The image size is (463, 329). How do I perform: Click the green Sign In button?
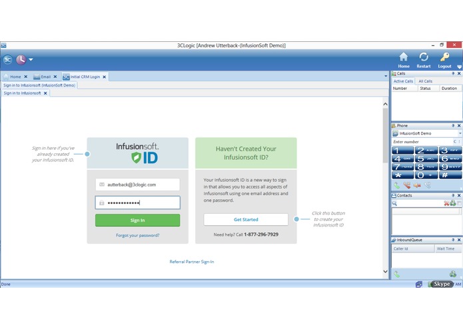pyautogui.click(x=138, y=220)
